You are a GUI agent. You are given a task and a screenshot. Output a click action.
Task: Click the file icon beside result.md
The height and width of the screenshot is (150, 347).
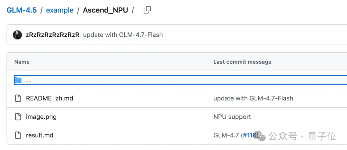coord(18,135)
